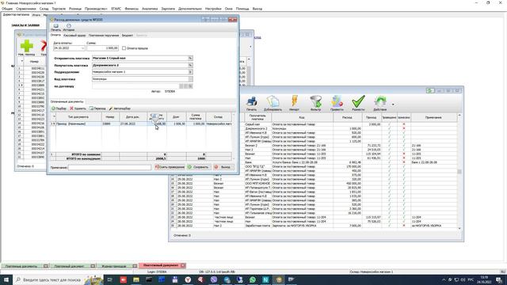Click the green plus icon in the back window
The width and height of the screenshot is (507, 285).
point(26,46)
